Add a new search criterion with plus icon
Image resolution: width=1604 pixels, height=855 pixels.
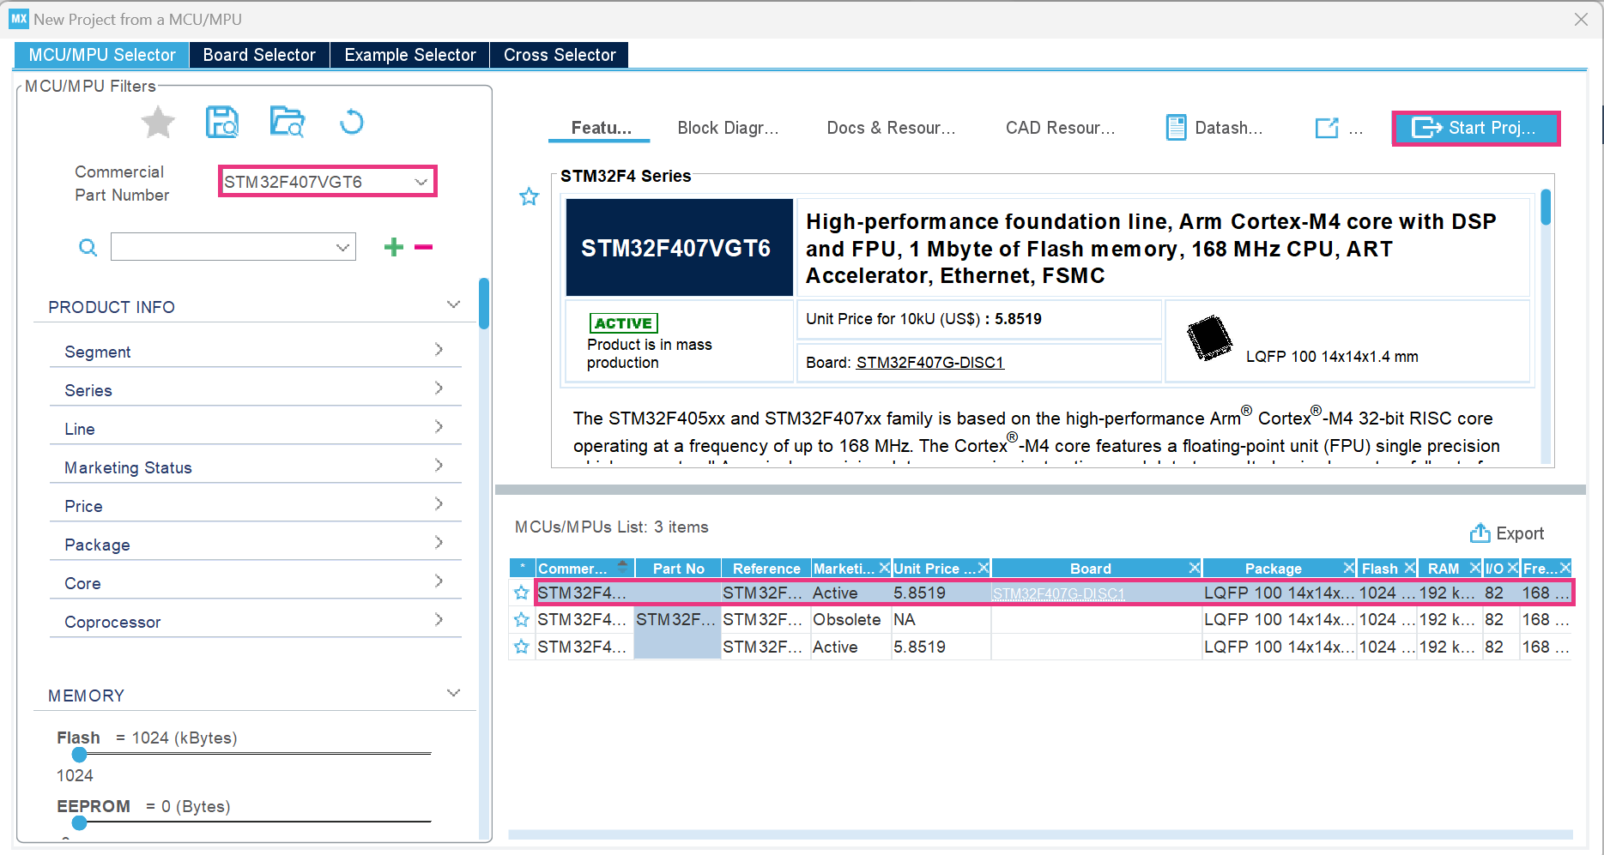(393, 247)
